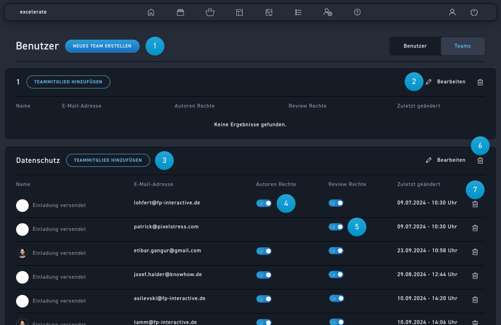Image resolution: width=501 pixels, height=325 pixels.
Task: Delete lohfert@fp-interactive.de member via trash icon
Action: tap(475, 204)
